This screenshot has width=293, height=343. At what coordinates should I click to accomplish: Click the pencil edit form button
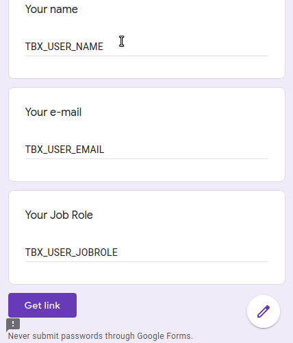point(264,311)
